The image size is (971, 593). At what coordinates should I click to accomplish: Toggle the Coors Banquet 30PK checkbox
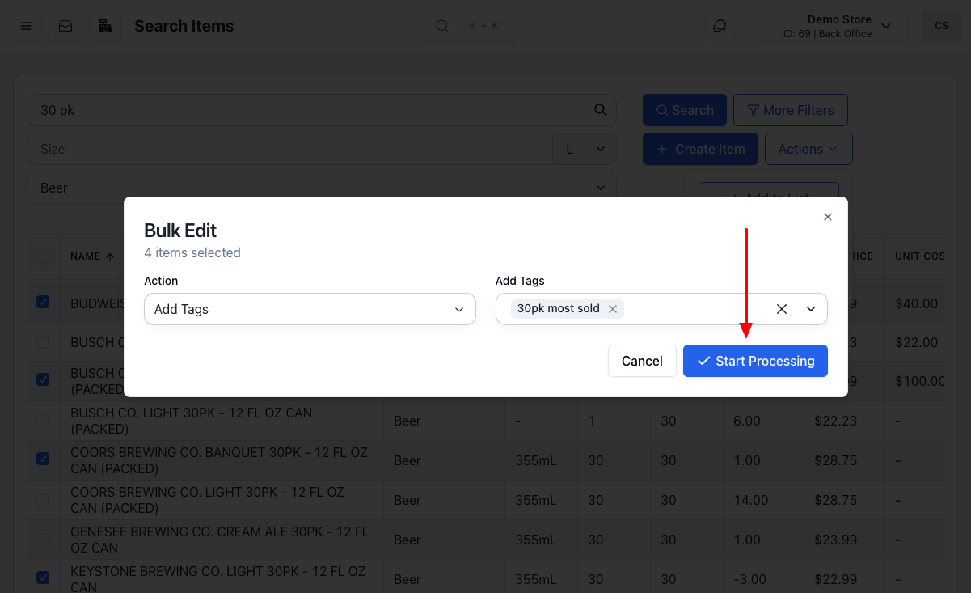[x=43, y=459]
